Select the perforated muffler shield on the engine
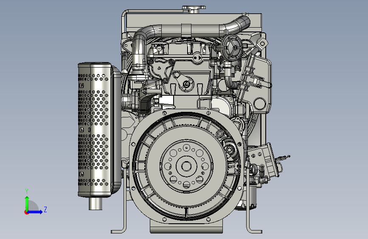Screen dimensions: 368x239 [x=95, y=129]
